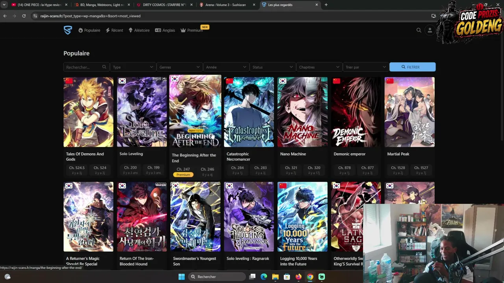Close the Arena Volume 3 Sushiscan tab
Viewport: 504px width, 283px height.
pyautogui.click(x=254, y=5)
